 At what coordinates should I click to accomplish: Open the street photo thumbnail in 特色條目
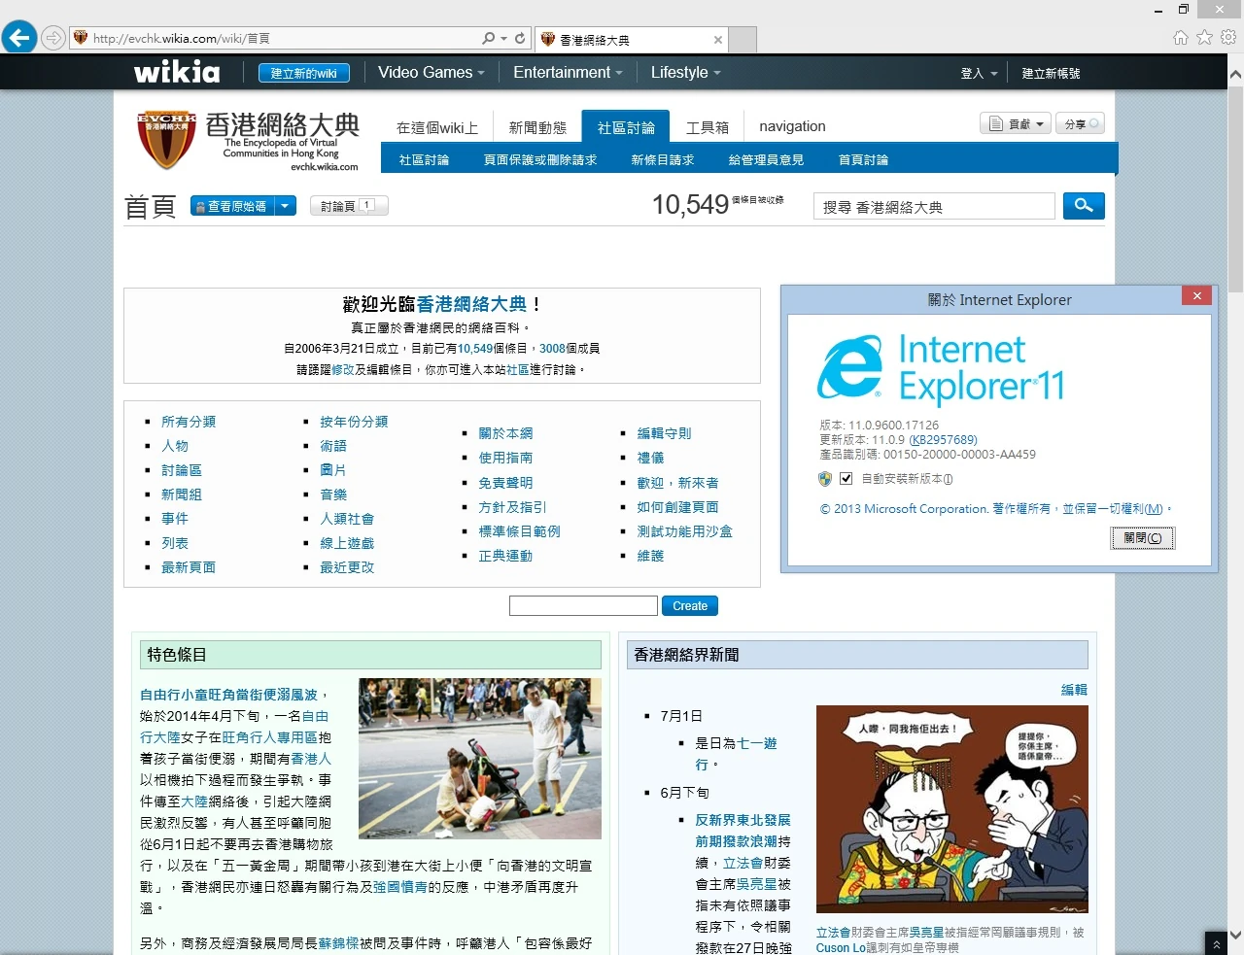click(x=480, y=759)
